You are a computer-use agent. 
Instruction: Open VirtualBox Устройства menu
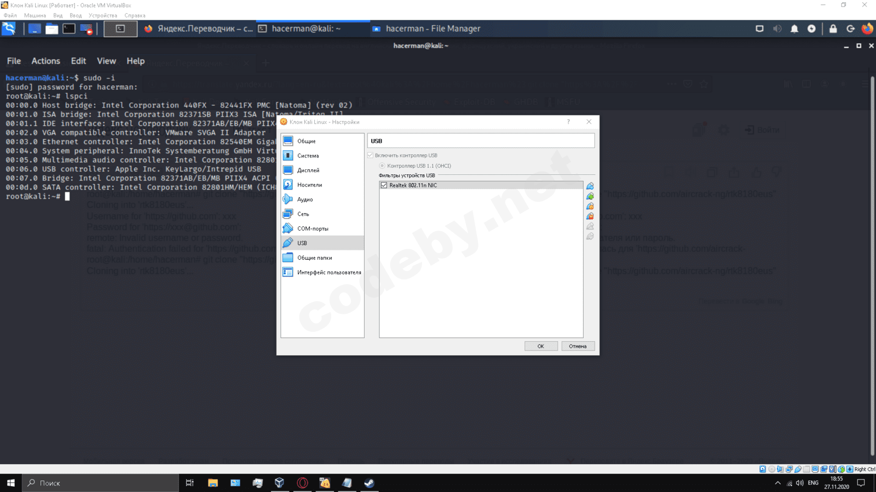click(x=103, y=15)
